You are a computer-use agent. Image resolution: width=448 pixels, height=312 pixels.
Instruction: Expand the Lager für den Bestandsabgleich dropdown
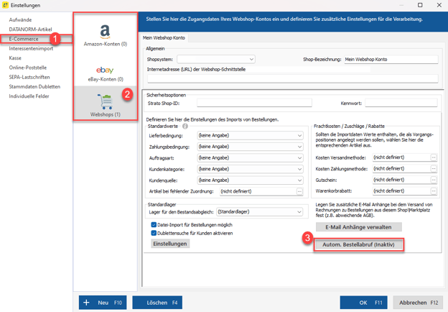click(299, 213)
